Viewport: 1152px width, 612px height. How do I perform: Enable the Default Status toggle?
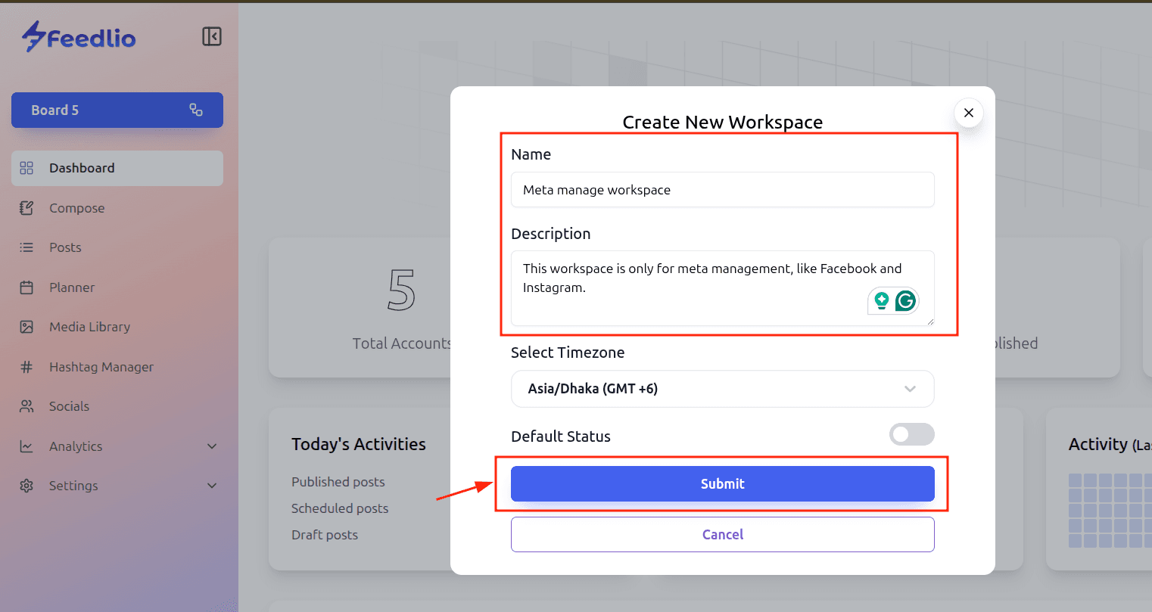point(911,434)
